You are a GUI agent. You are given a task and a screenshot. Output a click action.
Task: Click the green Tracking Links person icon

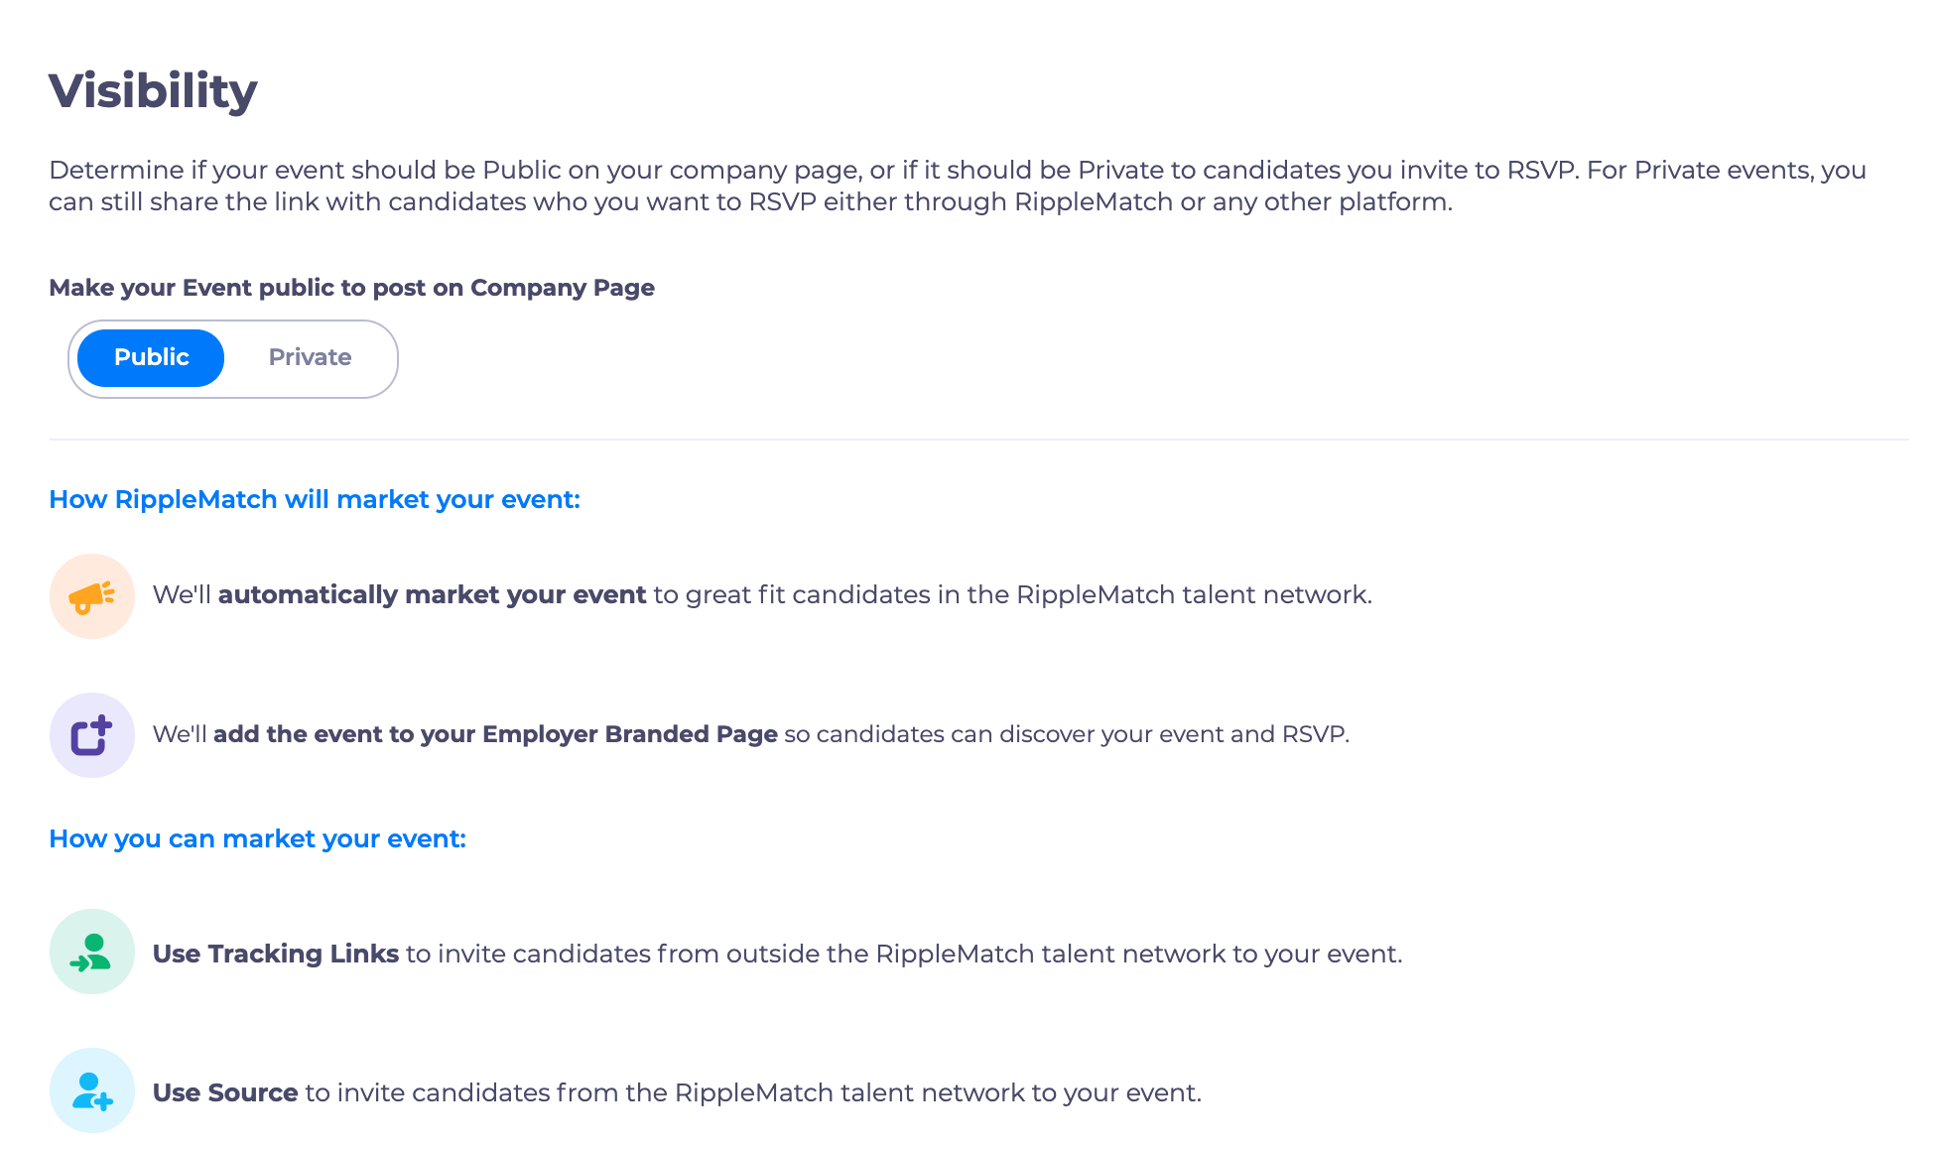coord(91,953)
